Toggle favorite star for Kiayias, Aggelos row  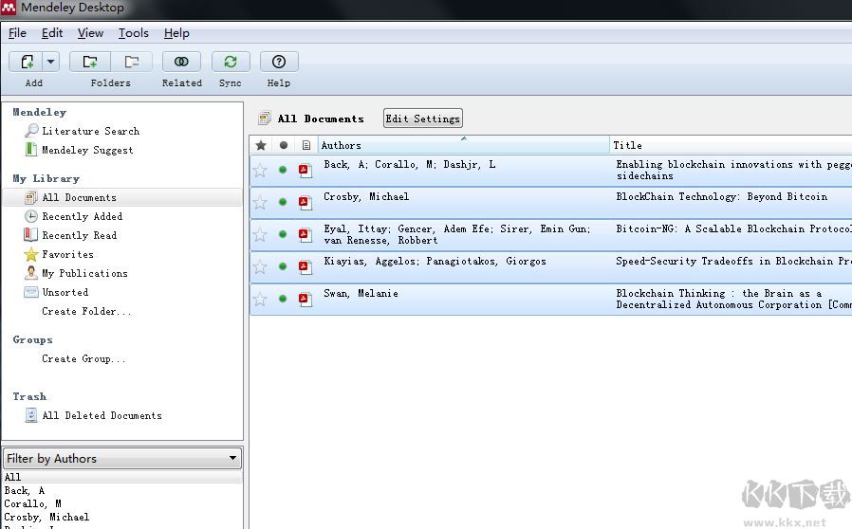click(x=260, y=266)
